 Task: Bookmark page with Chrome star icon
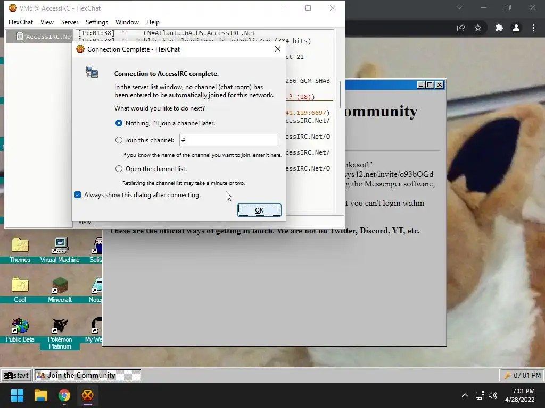coord(478,28)
